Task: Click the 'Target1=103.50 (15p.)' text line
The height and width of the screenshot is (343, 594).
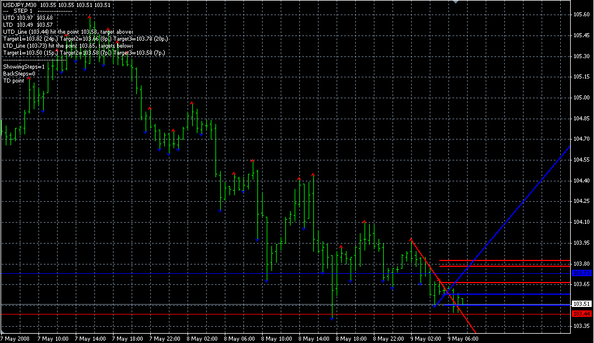Action: (84, 52)
